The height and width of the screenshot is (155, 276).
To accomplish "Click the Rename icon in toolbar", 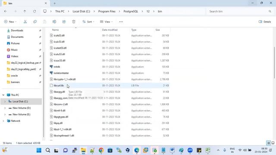I will pos(54,22).
